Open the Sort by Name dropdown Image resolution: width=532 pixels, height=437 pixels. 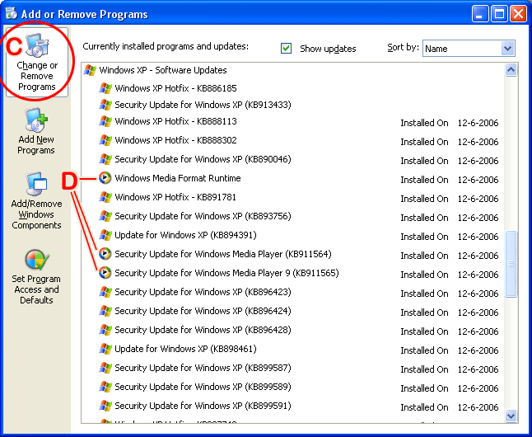pos(469,49)
